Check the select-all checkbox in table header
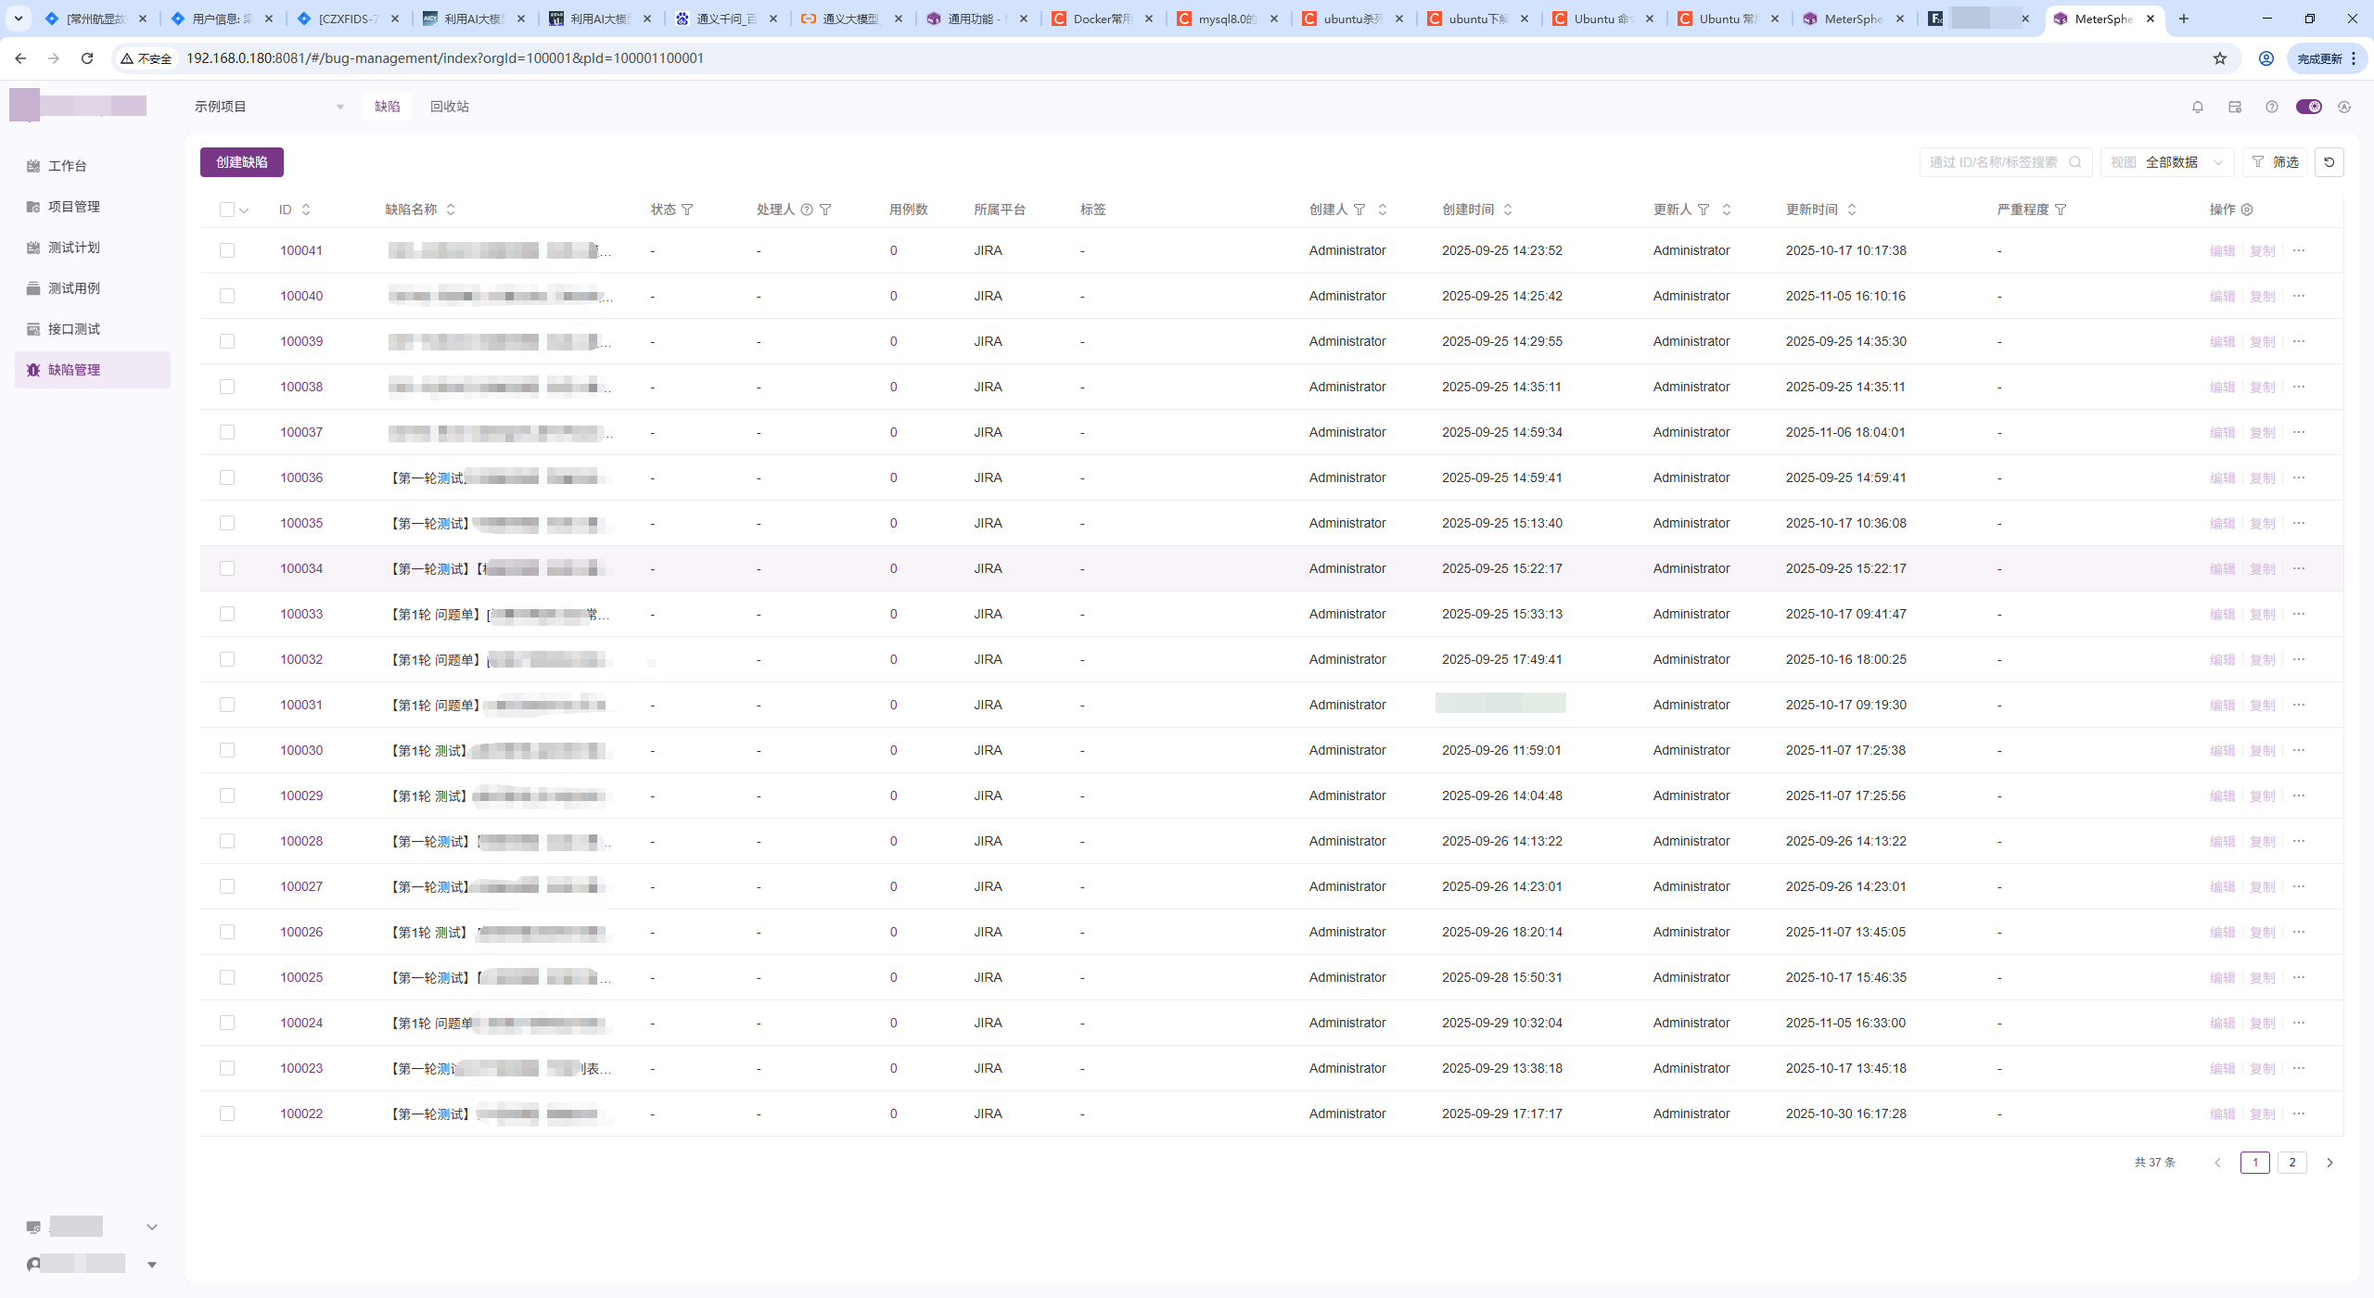Viewport: 2374px width, 1298px height. (227, 210)
